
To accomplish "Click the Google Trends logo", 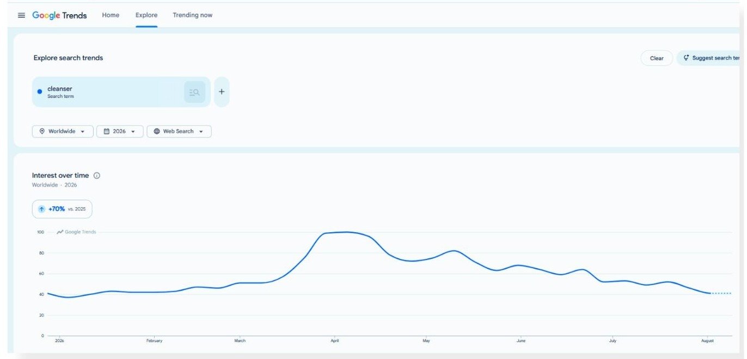I will tap(59, 15).
